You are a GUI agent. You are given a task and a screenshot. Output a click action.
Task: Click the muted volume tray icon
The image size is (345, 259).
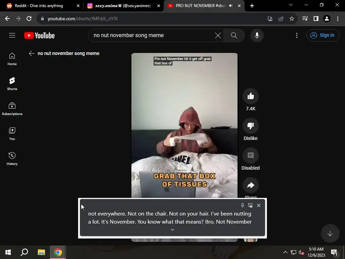pos(301,252)
